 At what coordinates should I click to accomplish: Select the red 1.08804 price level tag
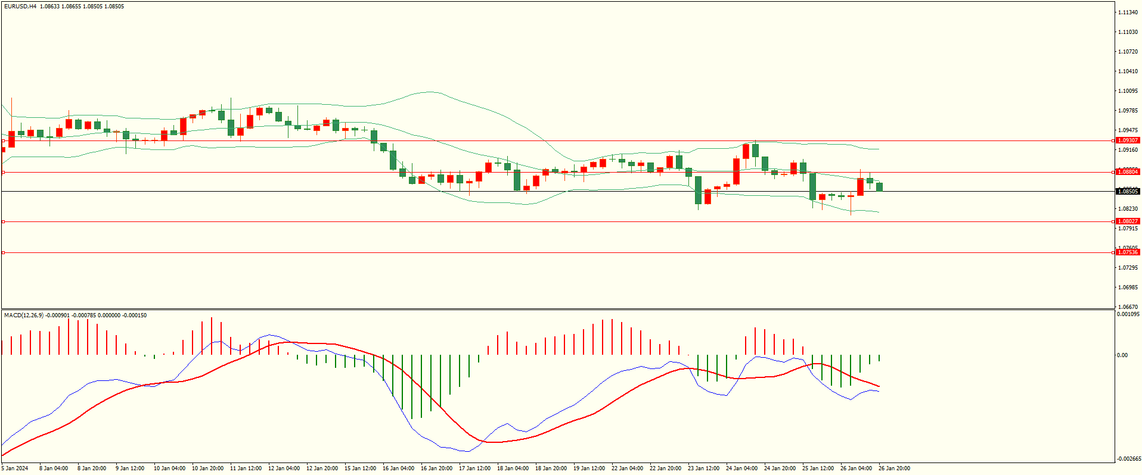coord(1128,172)
